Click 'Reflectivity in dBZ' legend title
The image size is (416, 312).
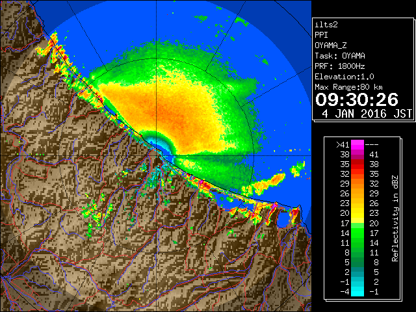click(395, 218)
